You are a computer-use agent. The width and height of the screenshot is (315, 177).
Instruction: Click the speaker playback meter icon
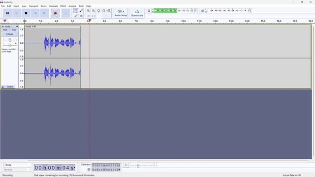pos(203,11)
